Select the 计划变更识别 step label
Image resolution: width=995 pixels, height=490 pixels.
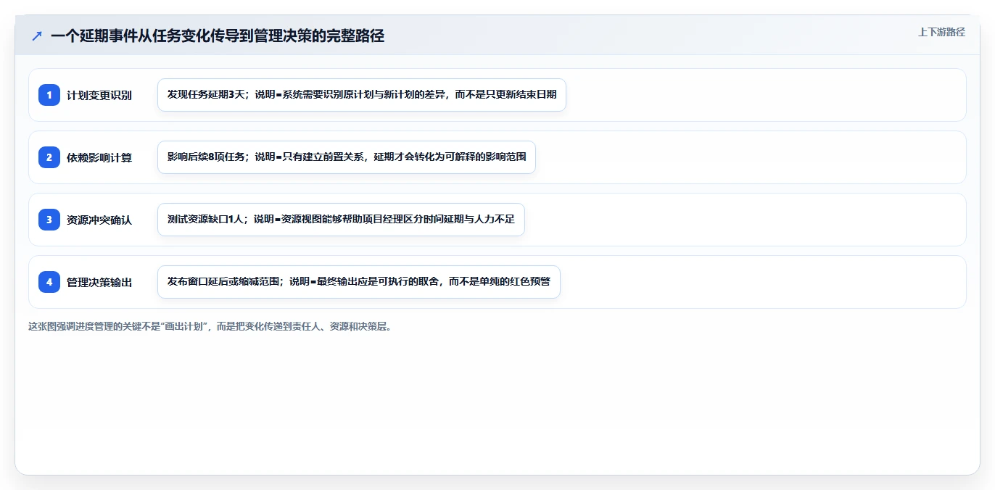coord(99,95)
